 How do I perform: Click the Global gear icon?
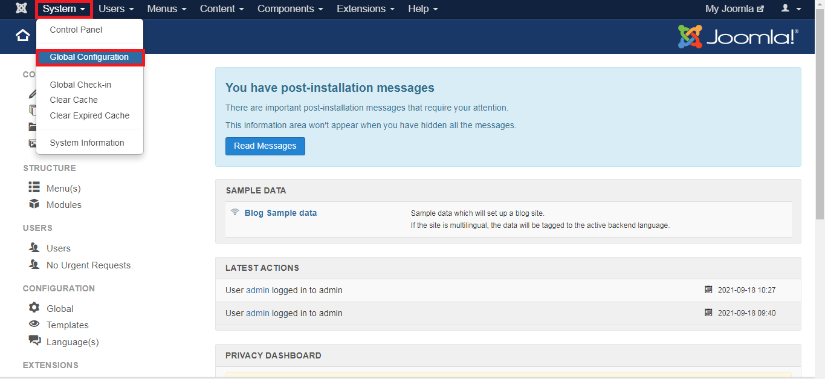tap(34, 308)
